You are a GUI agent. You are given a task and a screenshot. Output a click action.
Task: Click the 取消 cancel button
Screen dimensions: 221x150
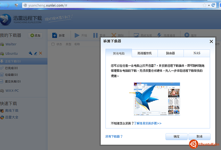point(200,137)
